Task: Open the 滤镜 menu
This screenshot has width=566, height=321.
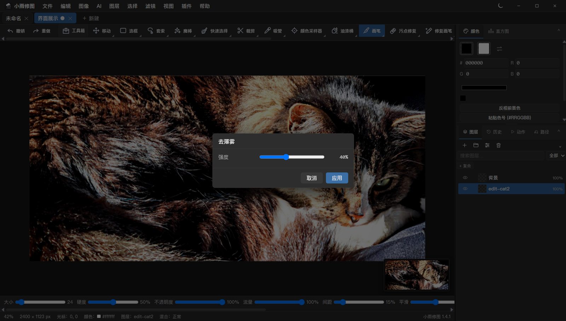Action: (x=150, y=6)
